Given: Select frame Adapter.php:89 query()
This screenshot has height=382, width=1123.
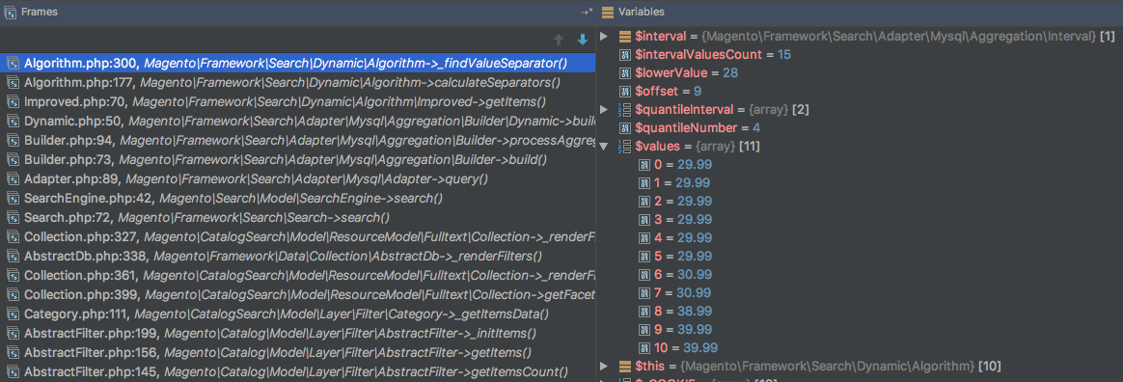Looking at the screenshot, I should coord(297,178).
